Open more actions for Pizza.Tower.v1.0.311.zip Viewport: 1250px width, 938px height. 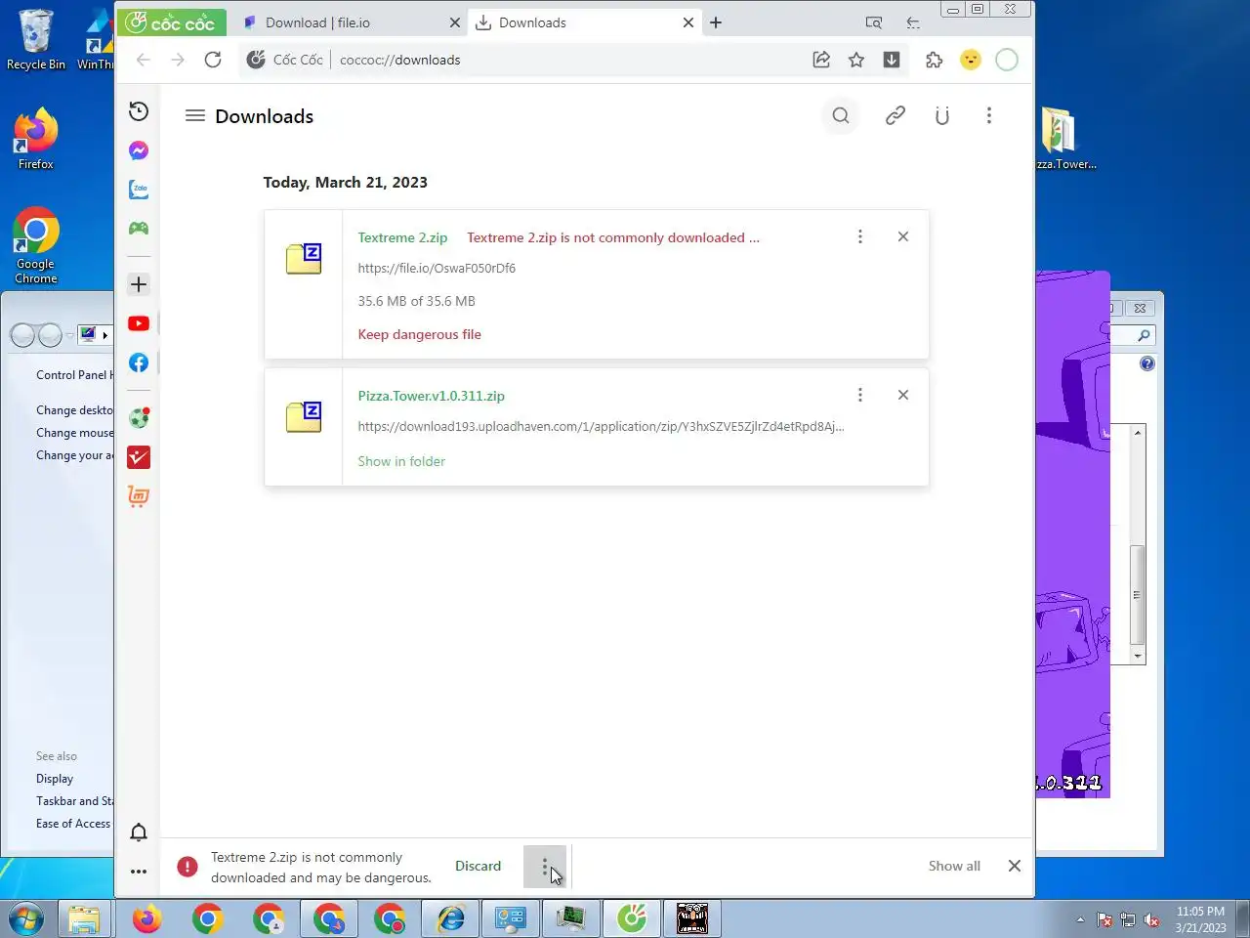pos(860,395)
